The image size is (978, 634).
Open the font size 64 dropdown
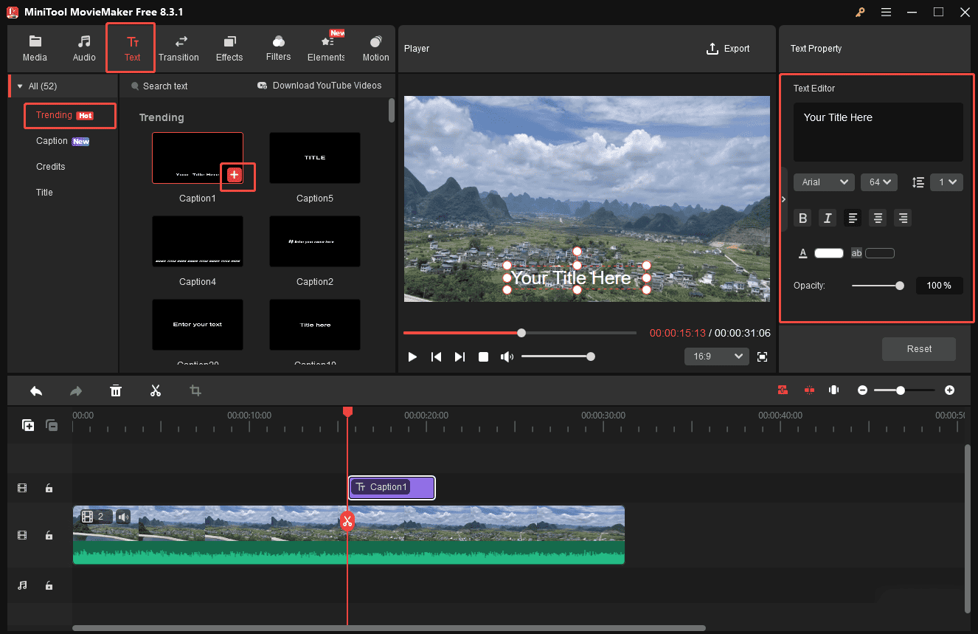[x=879, y=182]
